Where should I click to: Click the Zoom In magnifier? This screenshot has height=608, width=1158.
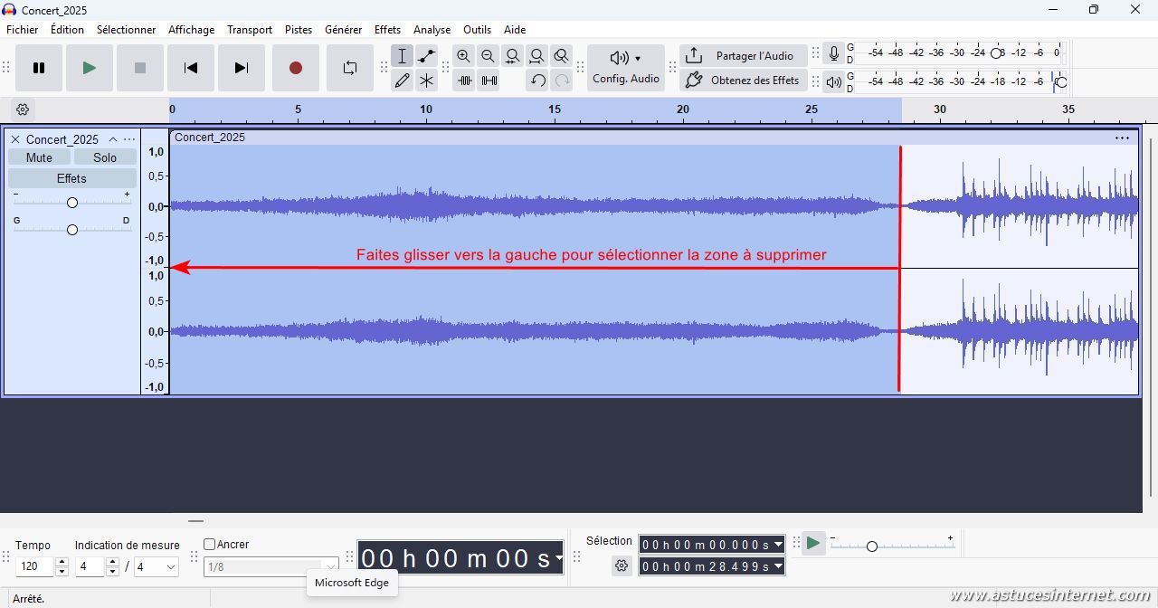coord(463,56)
